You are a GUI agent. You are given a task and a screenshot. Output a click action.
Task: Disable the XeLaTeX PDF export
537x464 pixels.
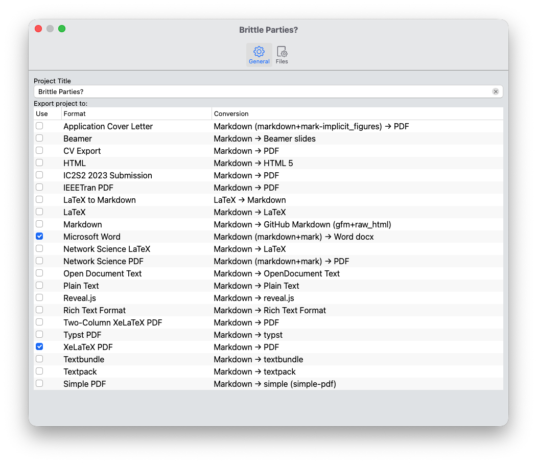(x=39, y=346)
